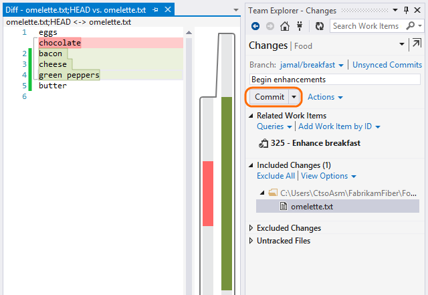Open the Unsynced Commits link

click(x=387, y=65)
